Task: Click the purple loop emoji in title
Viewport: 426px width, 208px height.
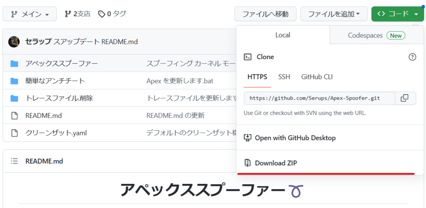Action: tap(296, 190)
